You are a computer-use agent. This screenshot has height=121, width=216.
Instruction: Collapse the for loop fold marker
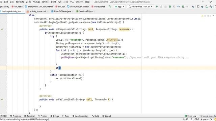point(6,50)
